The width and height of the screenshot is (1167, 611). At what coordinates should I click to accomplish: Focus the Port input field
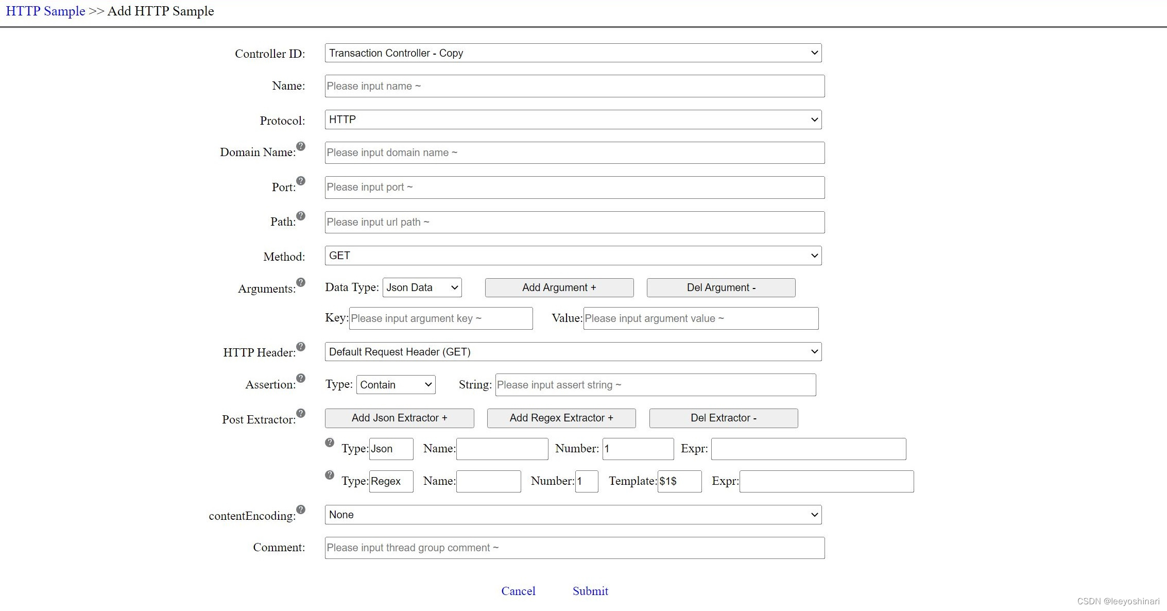(575, 188)
